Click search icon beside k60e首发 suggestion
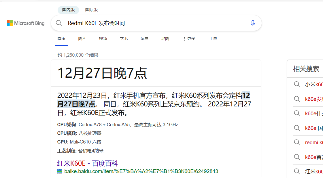The height and width of the screenshot is (178, 323). click(297, 157)
